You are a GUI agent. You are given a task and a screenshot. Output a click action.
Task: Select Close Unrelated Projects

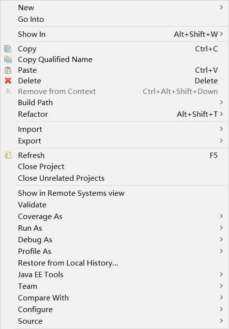pos(61,178)
